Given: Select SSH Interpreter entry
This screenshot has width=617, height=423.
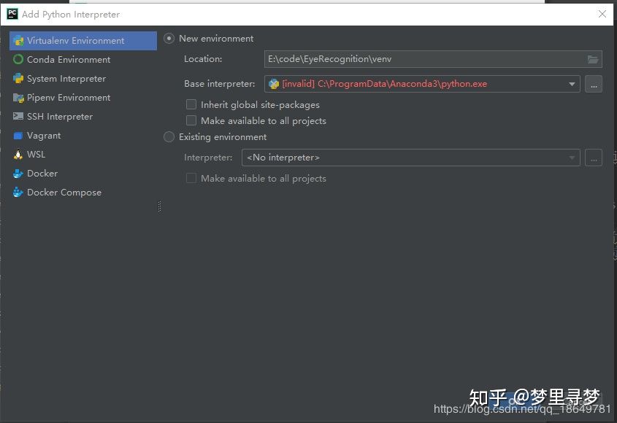Looking at the screenshot, I should tap(83, 117).
